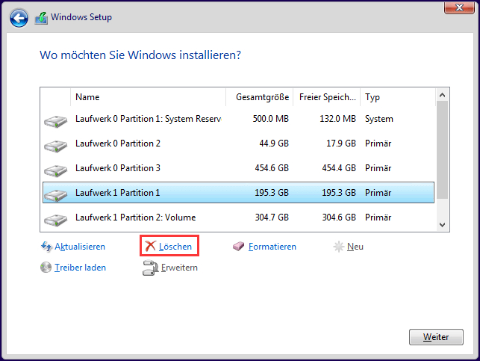Click the scrollbar up arrow
480x361 pixels.
coord(442,96)
